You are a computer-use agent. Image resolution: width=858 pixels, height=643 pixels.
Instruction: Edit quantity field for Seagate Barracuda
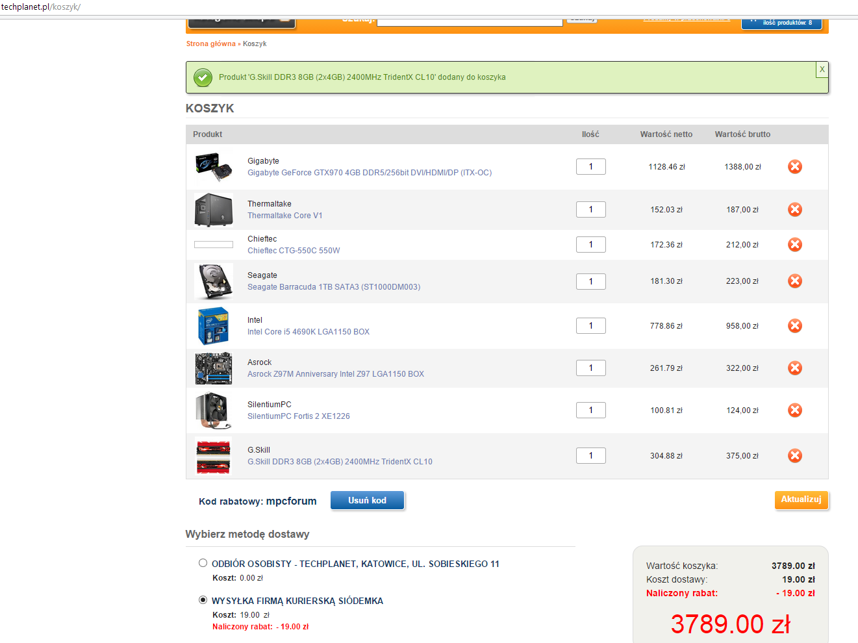click(x=591, y=281)
